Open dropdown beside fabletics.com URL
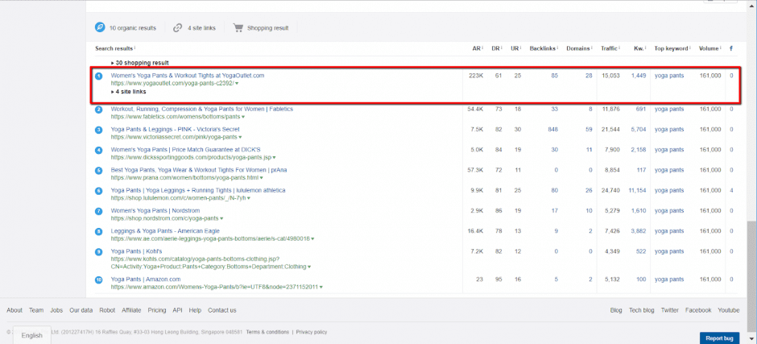The height and width of the screenshot is (344, 757). pyautogui.click(x=243, y=117)
